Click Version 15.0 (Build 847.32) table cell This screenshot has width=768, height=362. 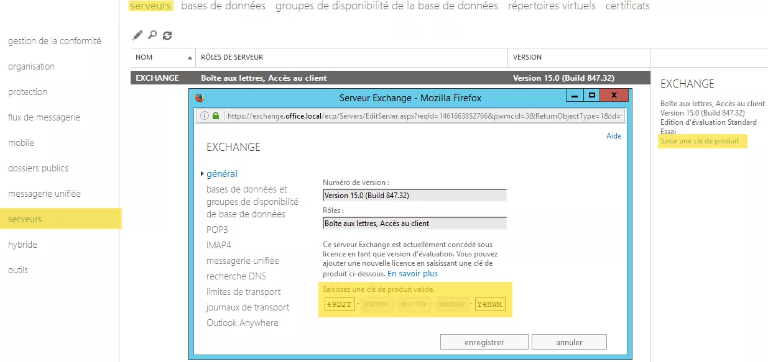[563, 78]
